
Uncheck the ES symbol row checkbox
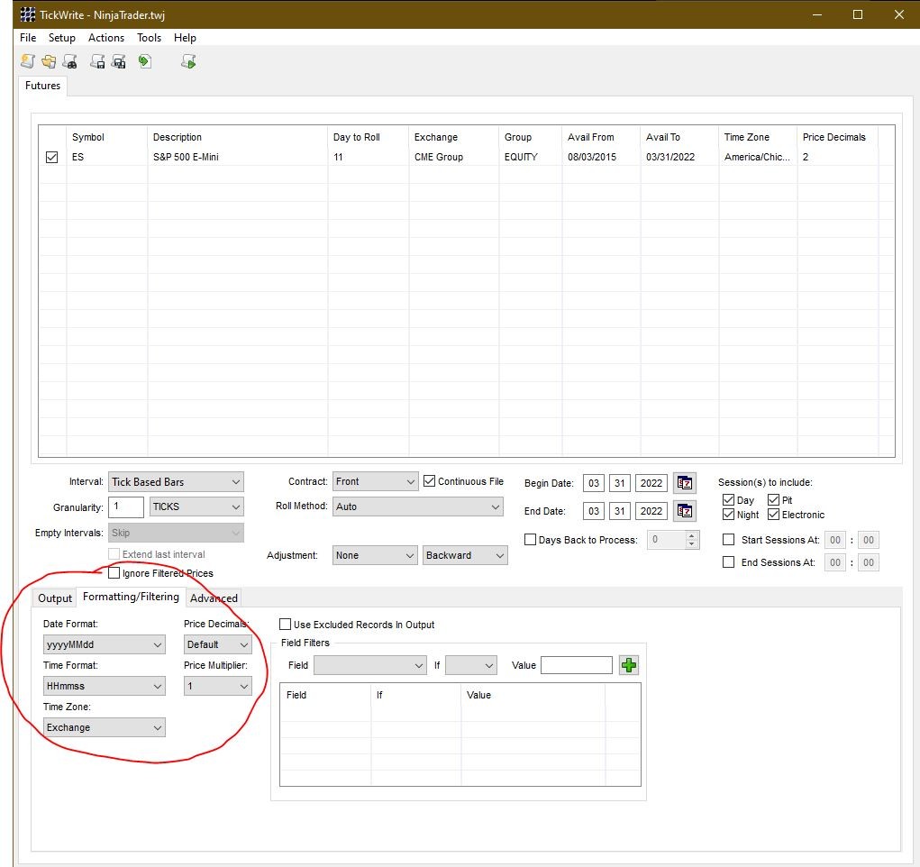point(51,158)
